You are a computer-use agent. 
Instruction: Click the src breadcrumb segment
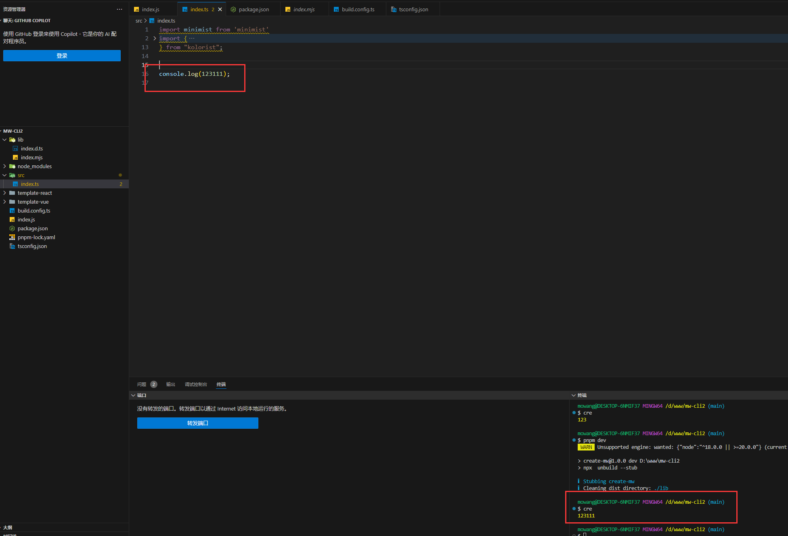tap(139, 21)
